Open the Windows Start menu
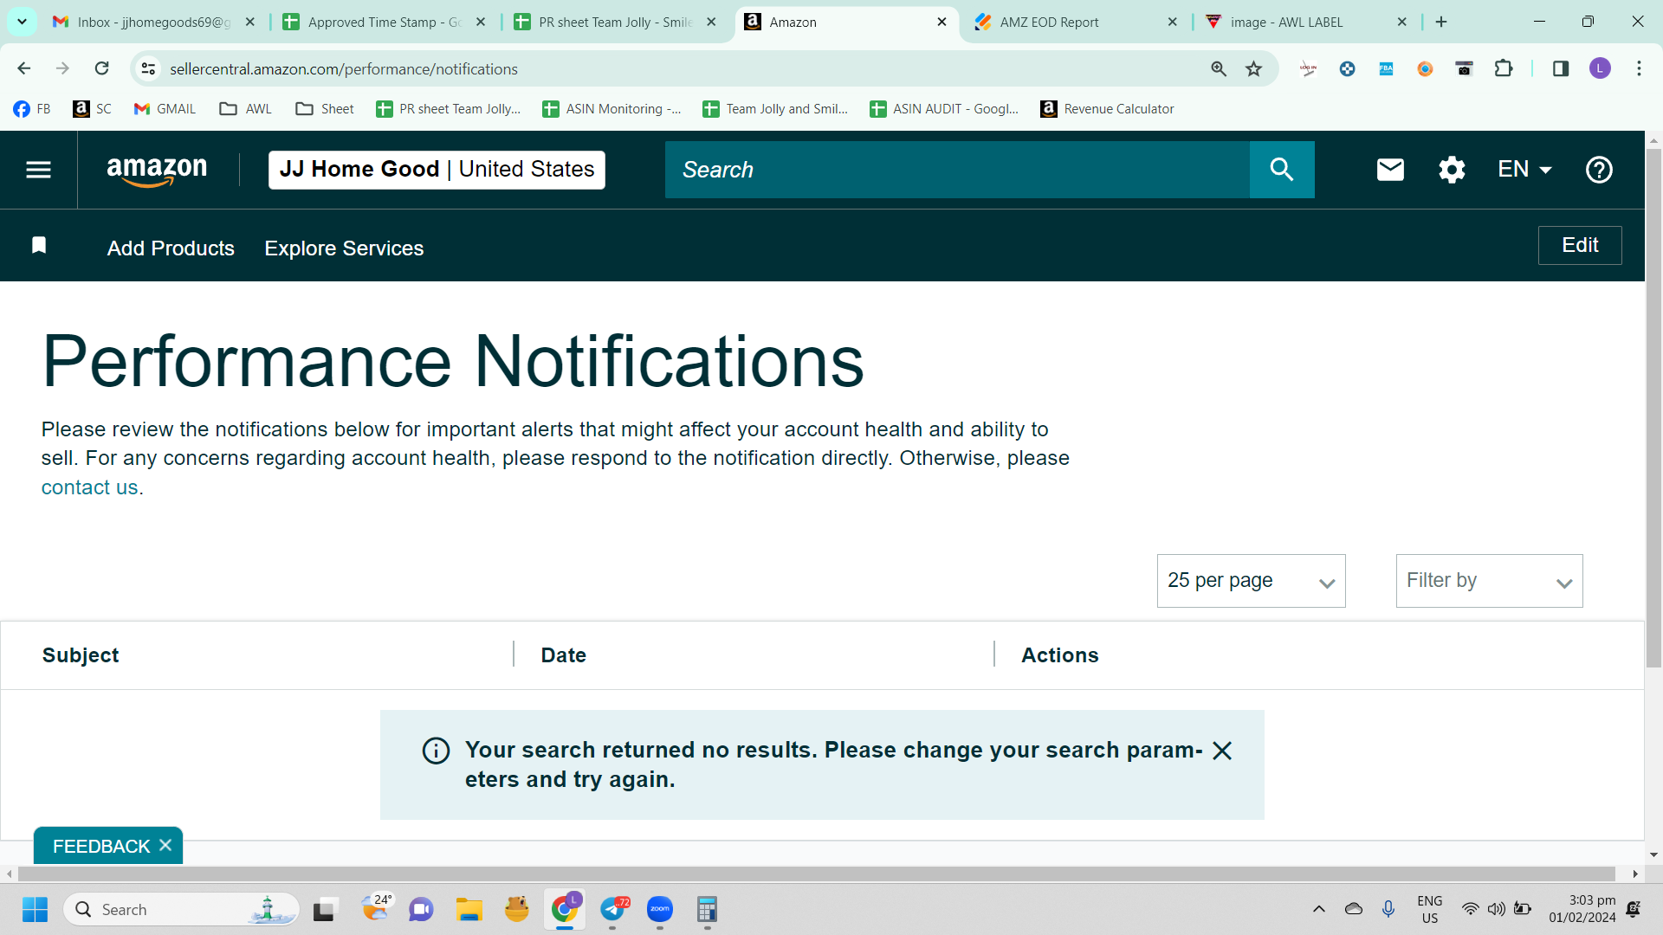This screenshot has height=935, width=1663. click(35, 909)
